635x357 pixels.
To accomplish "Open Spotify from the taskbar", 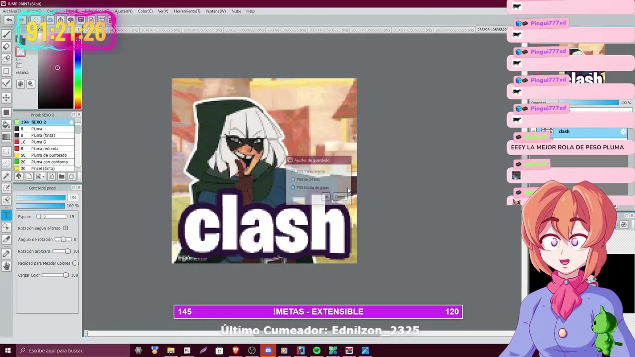I will pyautogui.click(x=317, y=351).
